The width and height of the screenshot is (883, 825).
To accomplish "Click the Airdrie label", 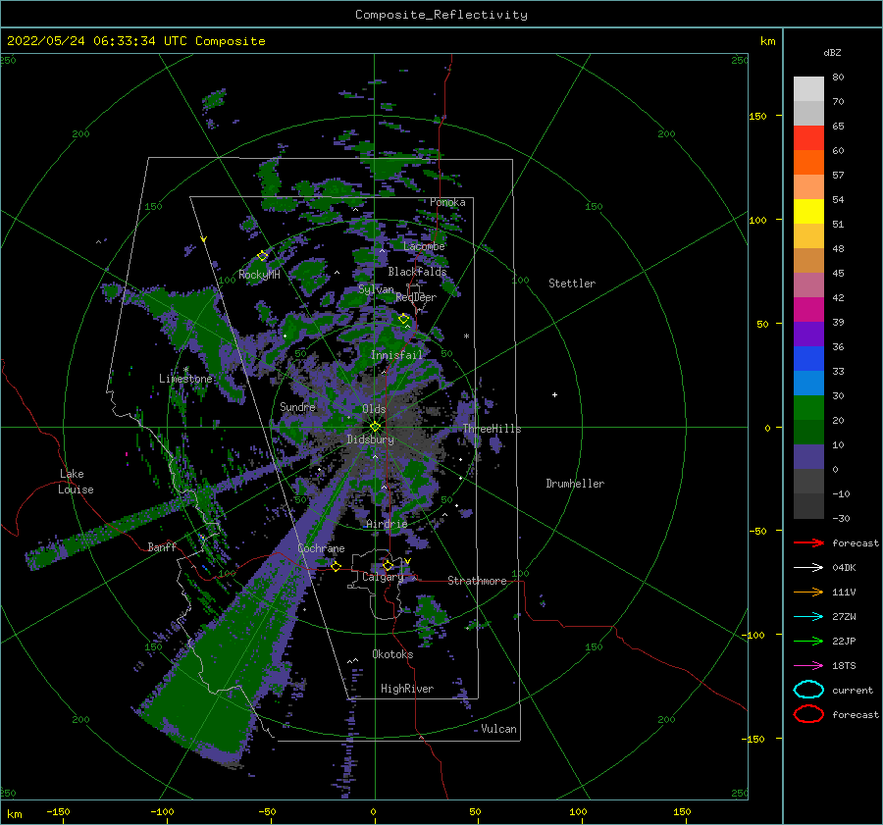I will [x=387, y=524].
